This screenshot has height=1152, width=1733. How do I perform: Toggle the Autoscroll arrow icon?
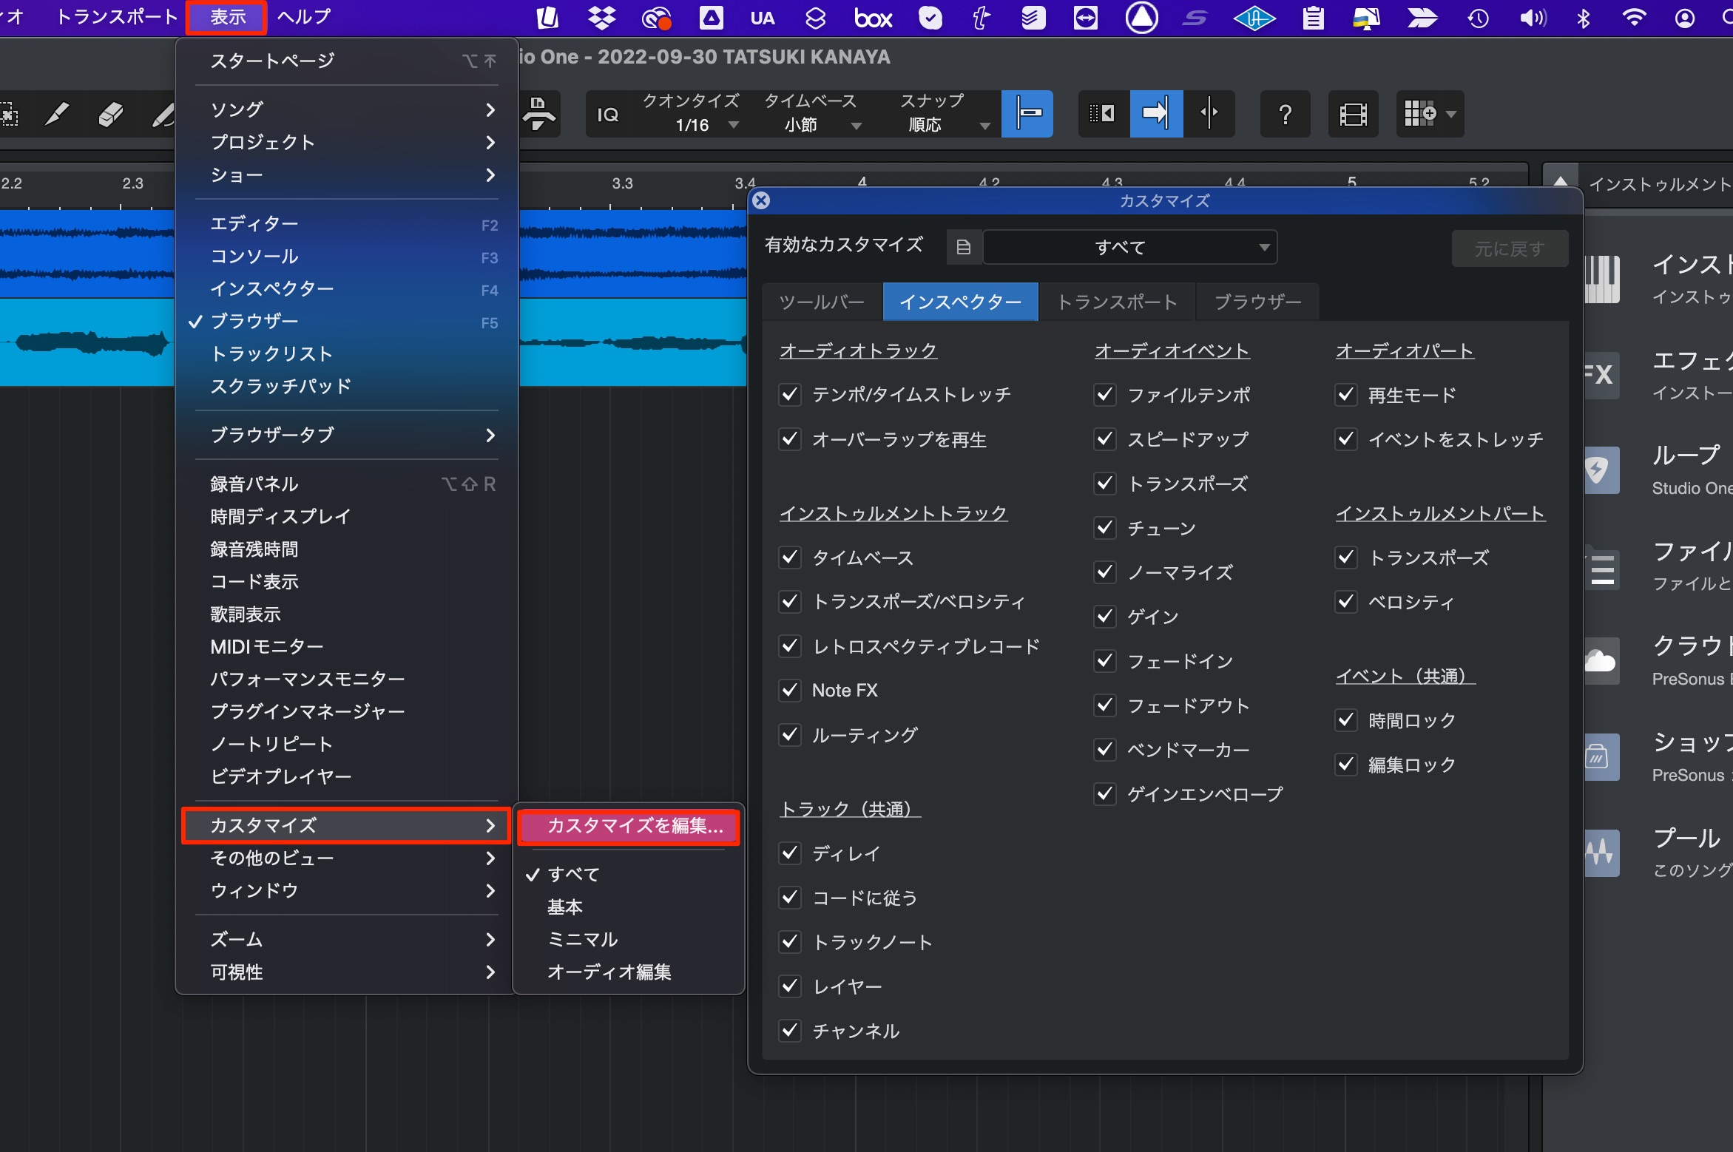[1156, 114]
